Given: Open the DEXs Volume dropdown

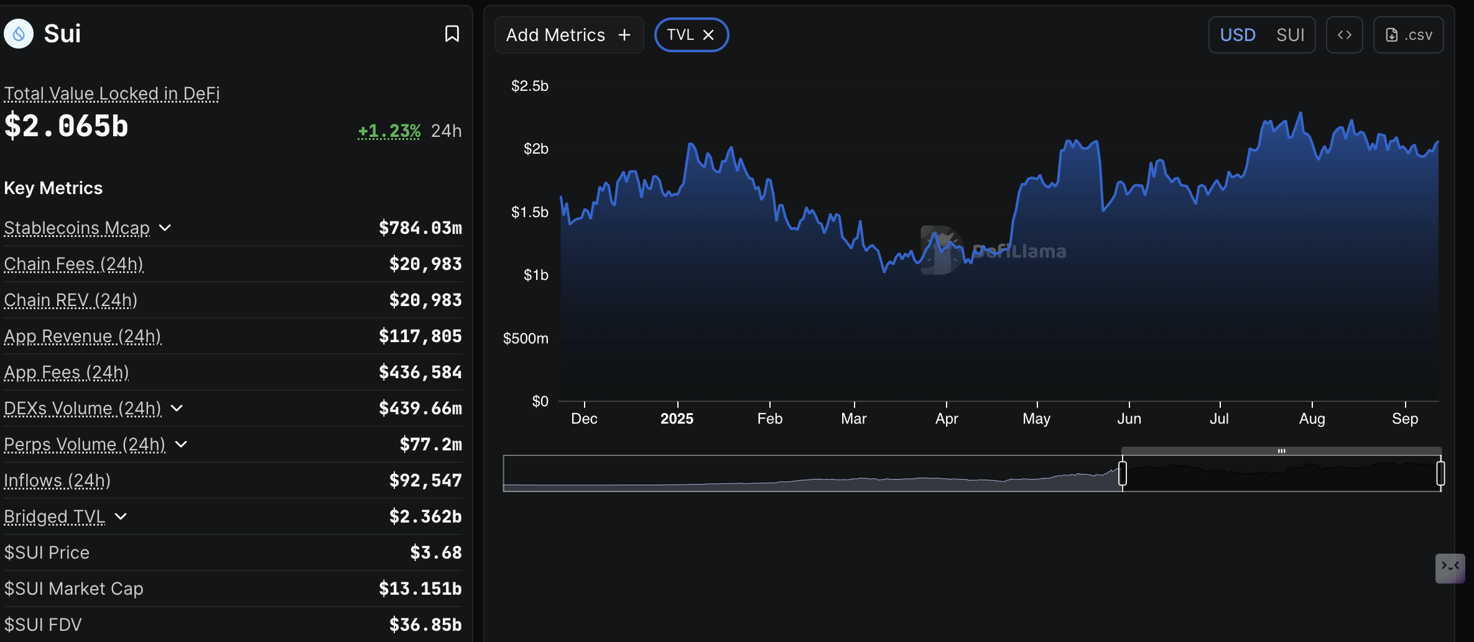Looking at the screenshot, I should (x=177, y=409).
